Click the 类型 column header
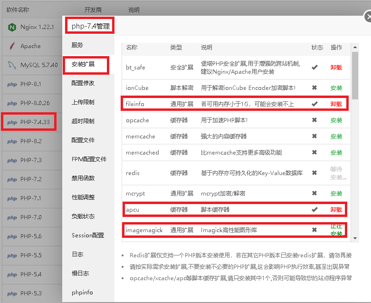371x303 pixels. tap(176, 48)
